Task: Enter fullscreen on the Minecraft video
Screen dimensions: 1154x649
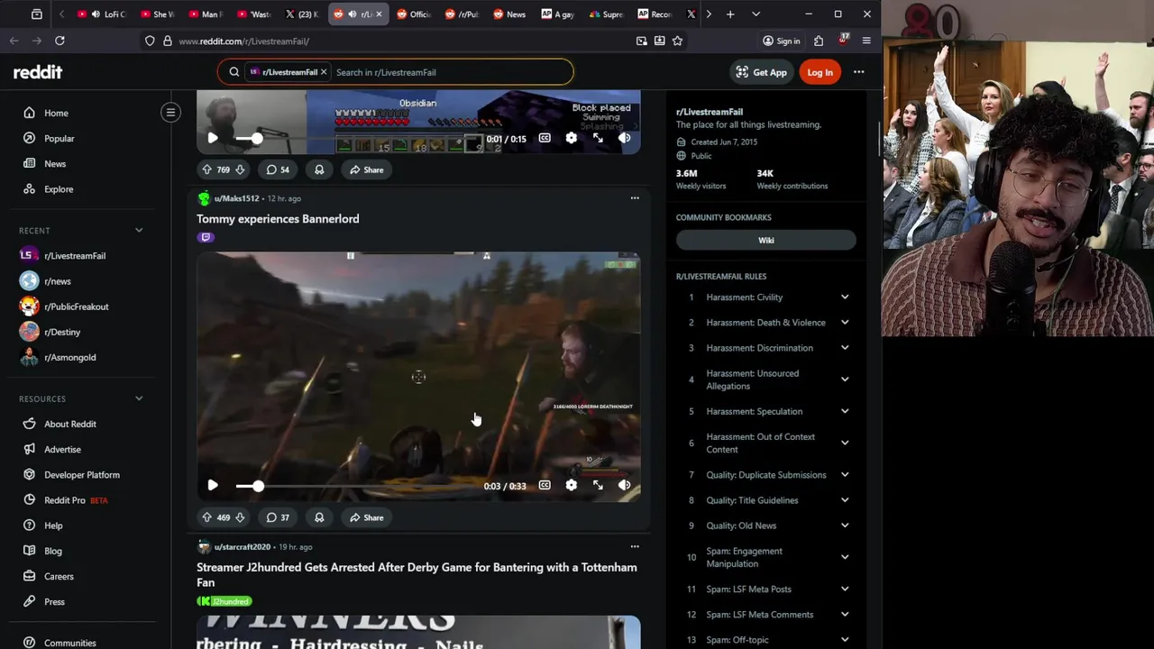Action: click(x=598, y=138)
